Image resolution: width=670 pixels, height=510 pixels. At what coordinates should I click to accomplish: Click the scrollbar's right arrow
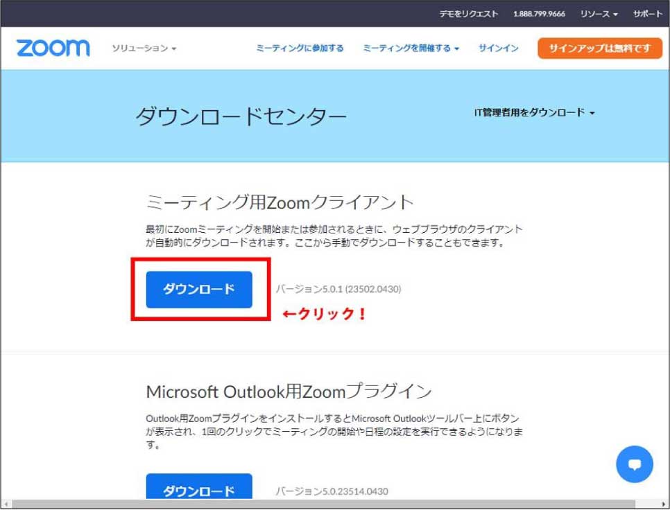664,504
